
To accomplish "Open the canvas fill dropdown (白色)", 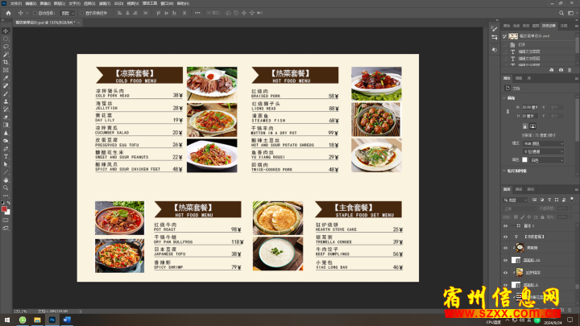I will [x=547, y=160].
